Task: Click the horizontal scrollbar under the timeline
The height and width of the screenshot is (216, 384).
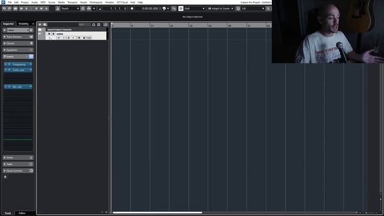Action: pos(157,212)
